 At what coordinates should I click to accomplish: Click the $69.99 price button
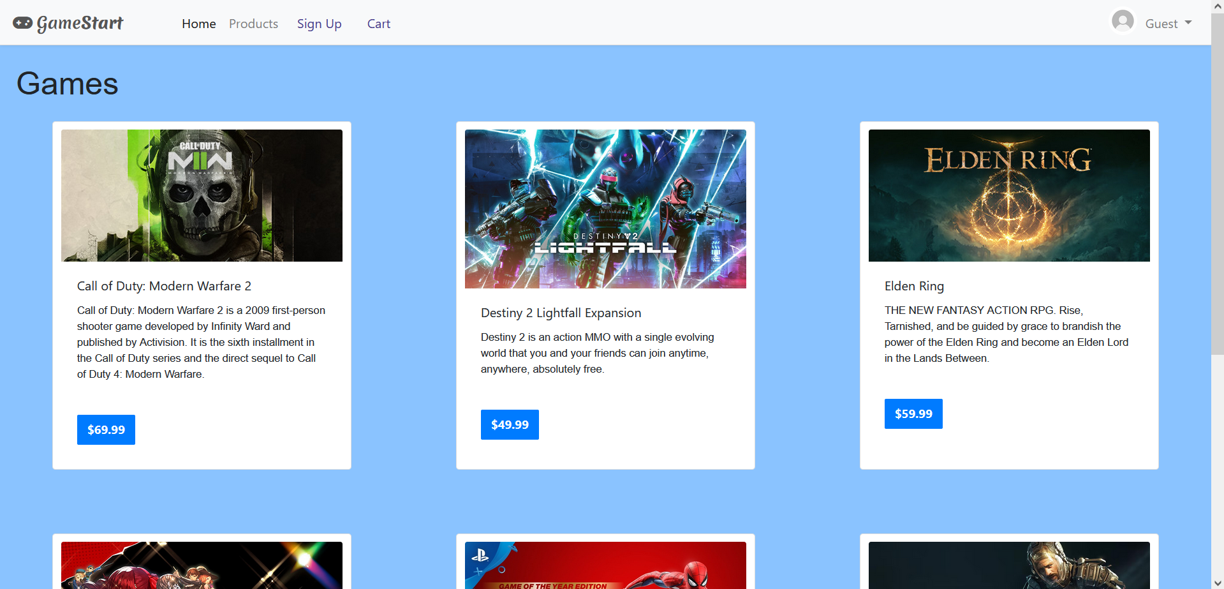(x=106, y=429)
